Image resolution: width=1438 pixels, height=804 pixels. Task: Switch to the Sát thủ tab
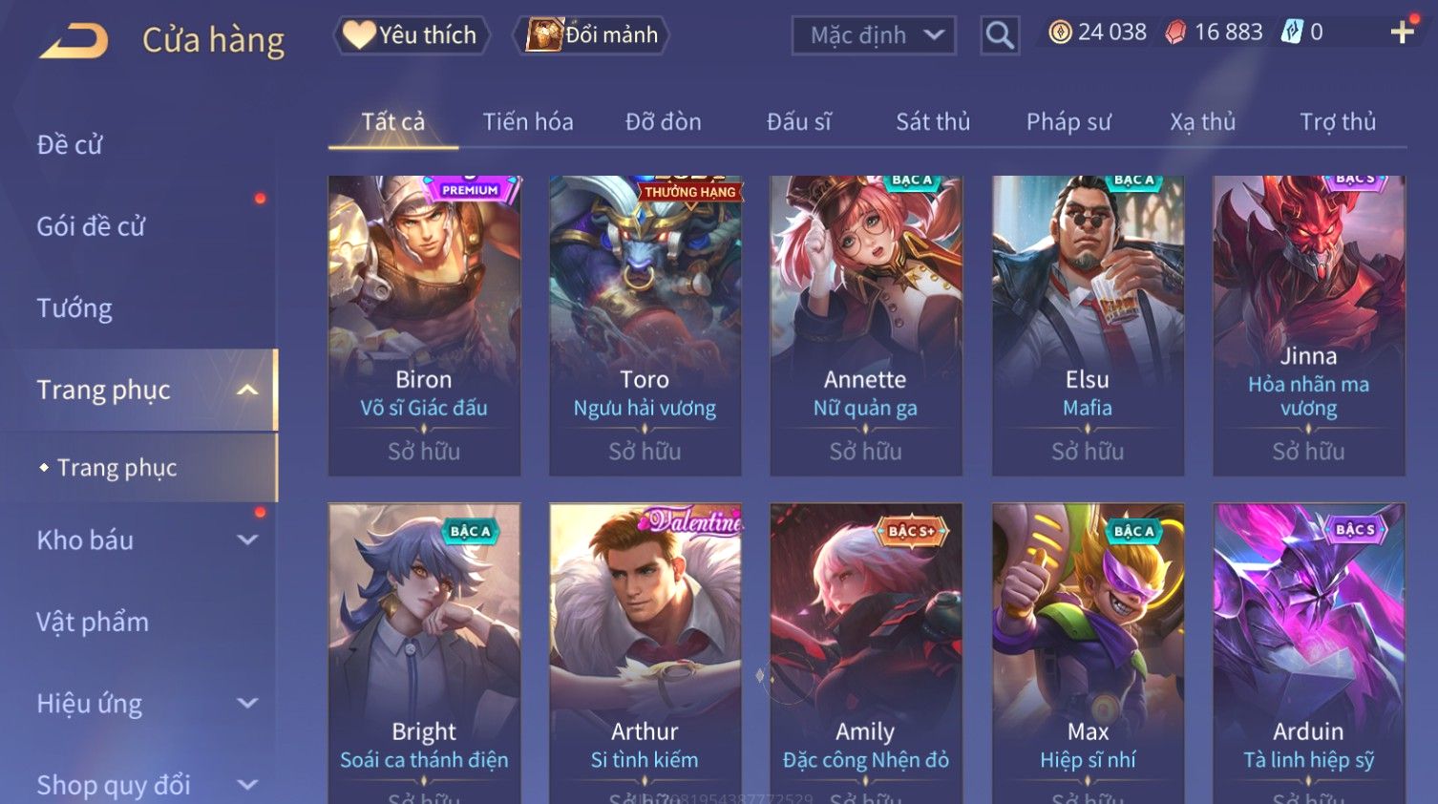coord(933,122)
